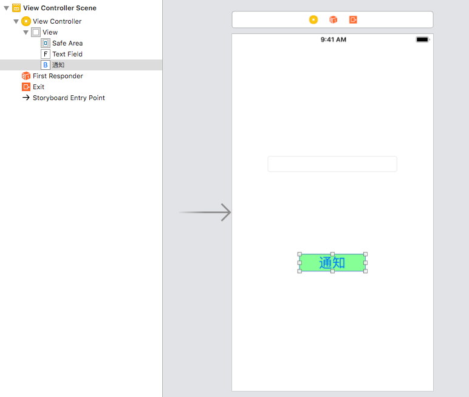Select Storyboard Entry Point label
The width and height of the screenshot is (469, 397).
click(x=69, y=98)
